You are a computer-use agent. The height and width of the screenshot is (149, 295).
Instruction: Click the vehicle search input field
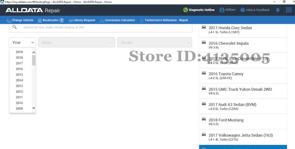tap(101, 27)
